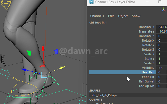Click the Translate Z value field
This screenshot has height=104, width=167.
pyautogui.click(x=161, y=36)
